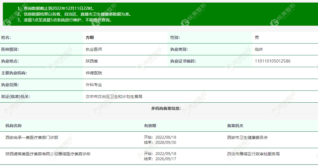Viewport: 318px width, 166px height.
Task: Click the first green notice line about 2022年12月11日
Action: coord(56,8)
